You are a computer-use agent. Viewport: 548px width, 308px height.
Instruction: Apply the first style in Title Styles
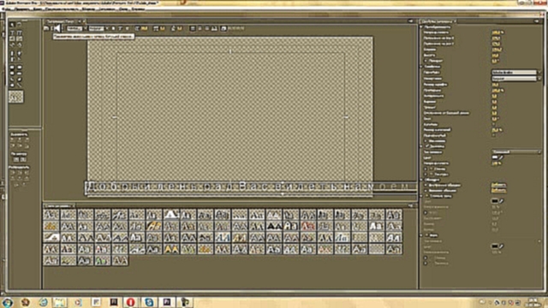click(x=51, y=214)
